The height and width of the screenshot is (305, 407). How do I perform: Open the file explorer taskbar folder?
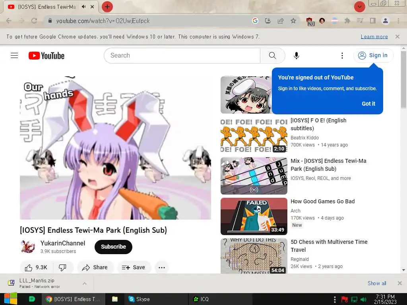(115, 299)
